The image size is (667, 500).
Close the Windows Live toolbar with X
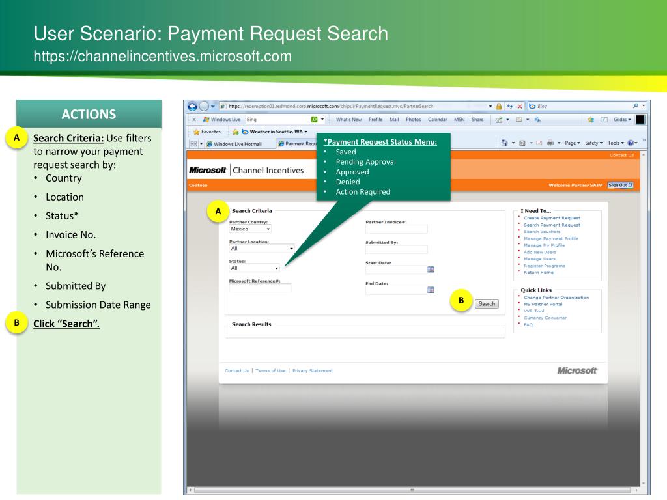pyautogui.click(x=193, y=120)
